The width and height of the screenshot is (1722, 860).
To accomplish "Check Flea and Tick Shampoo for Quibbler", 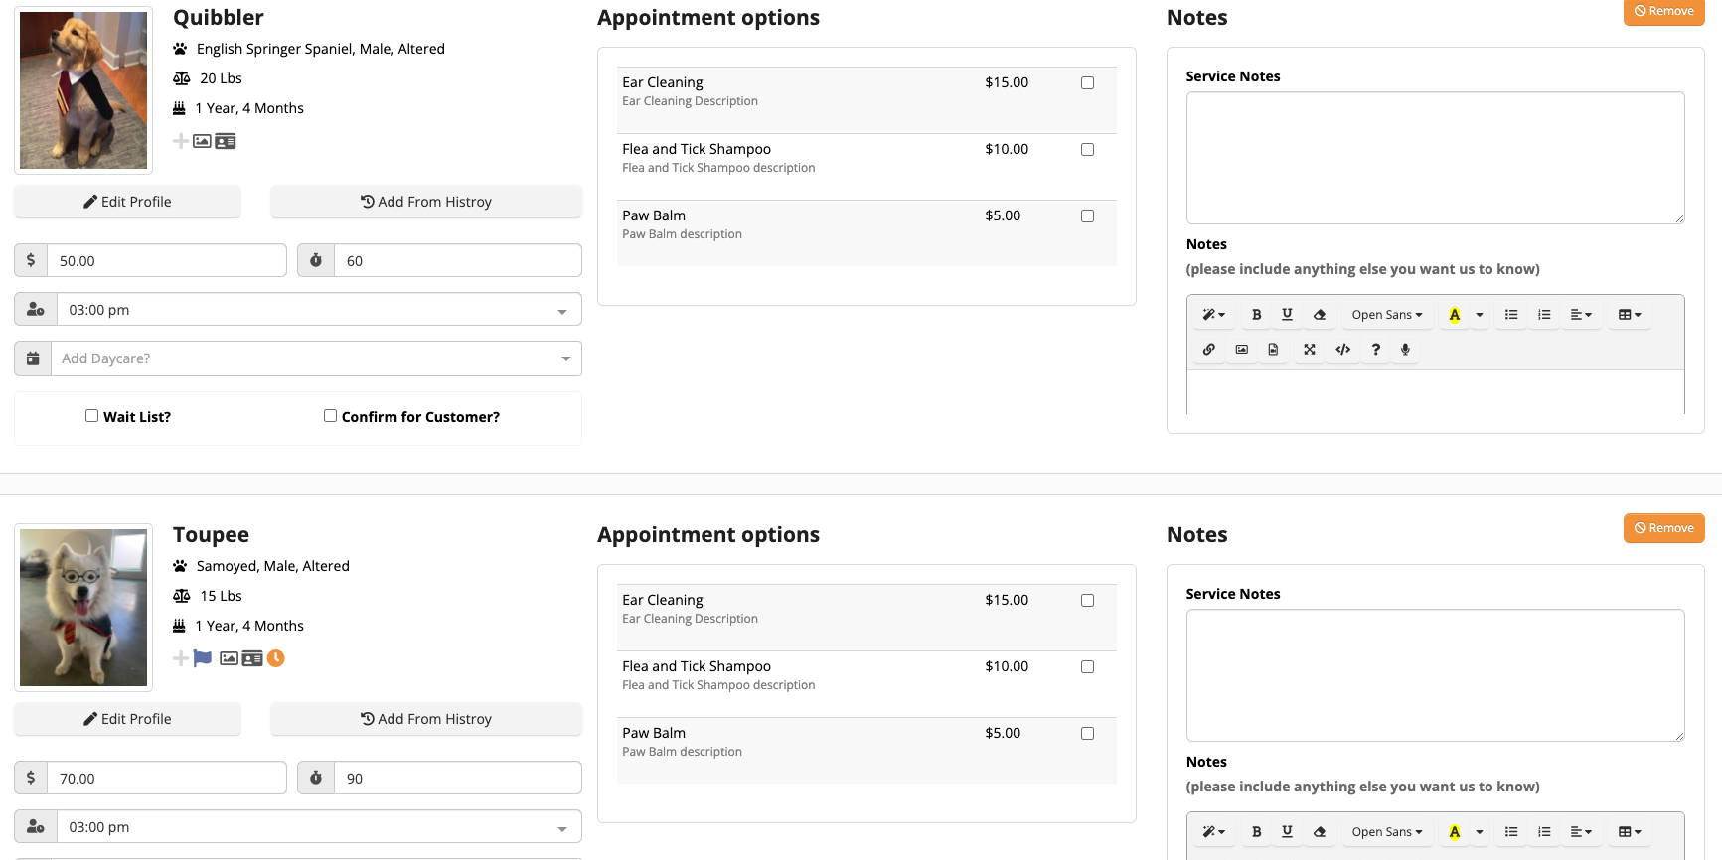I will click(1087, 150).
